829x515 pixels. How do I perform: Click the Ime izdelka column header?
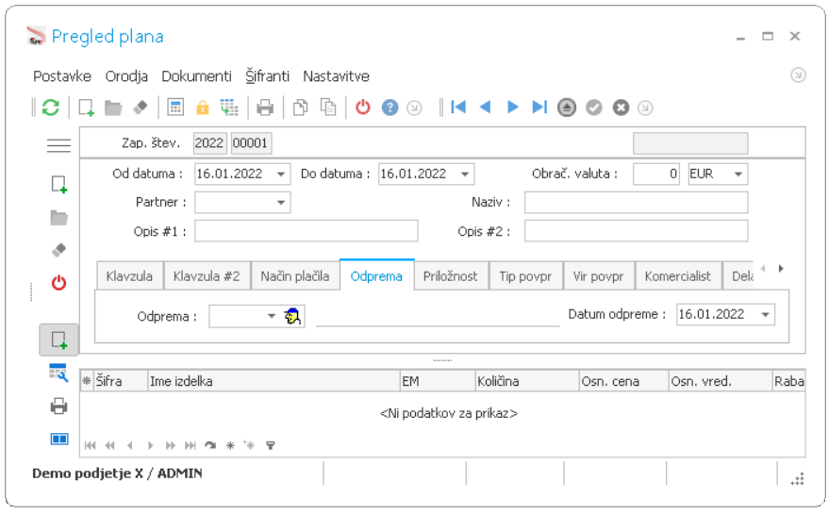[x=274, y=381]
